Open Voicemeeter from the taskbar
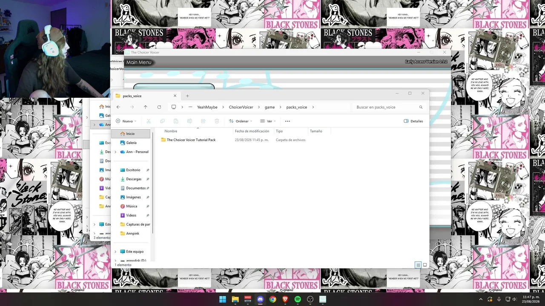 coord(248,299)
